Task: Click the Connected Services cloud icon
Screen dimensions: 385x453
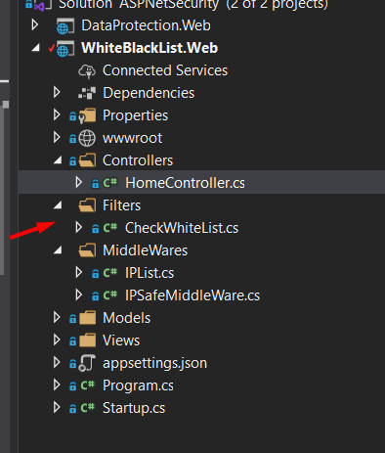Action: pyautogui.click(x=87, y=70)
